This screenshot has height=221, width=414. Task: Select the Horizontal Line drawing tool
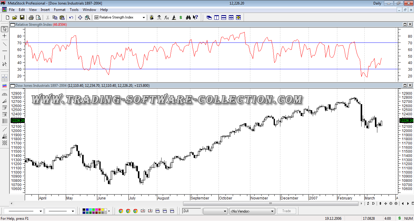pyautogui.click(x=5, y=51)
